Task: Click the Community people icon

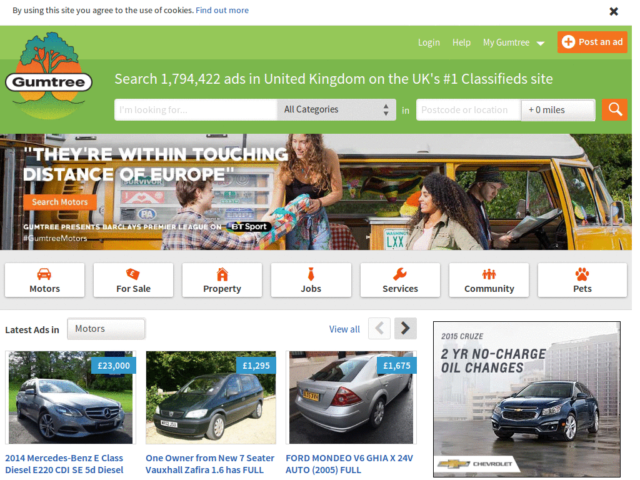Action: click(489, 274)
